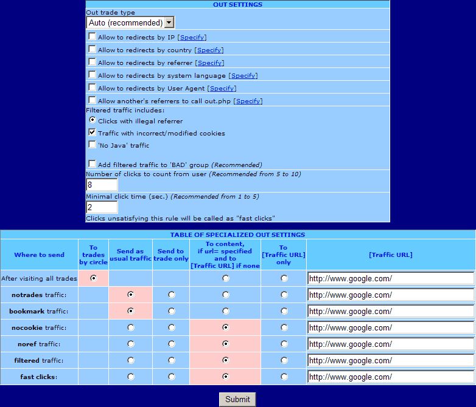Image resolution: width=476 pixels, height=407 pixels.
Task: Click the Minimal click time field
Action: coord(102,207)
